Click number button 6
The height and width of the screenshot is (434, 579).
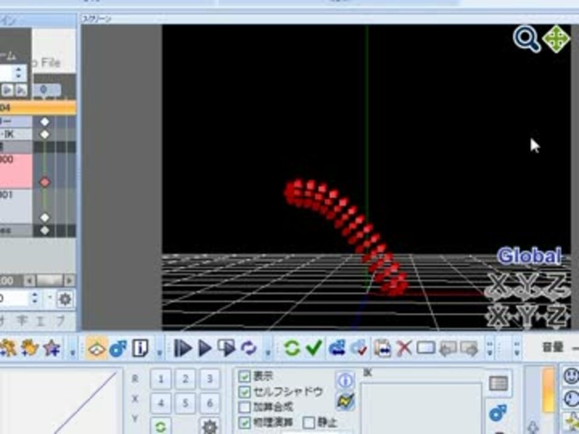point(209,403)
